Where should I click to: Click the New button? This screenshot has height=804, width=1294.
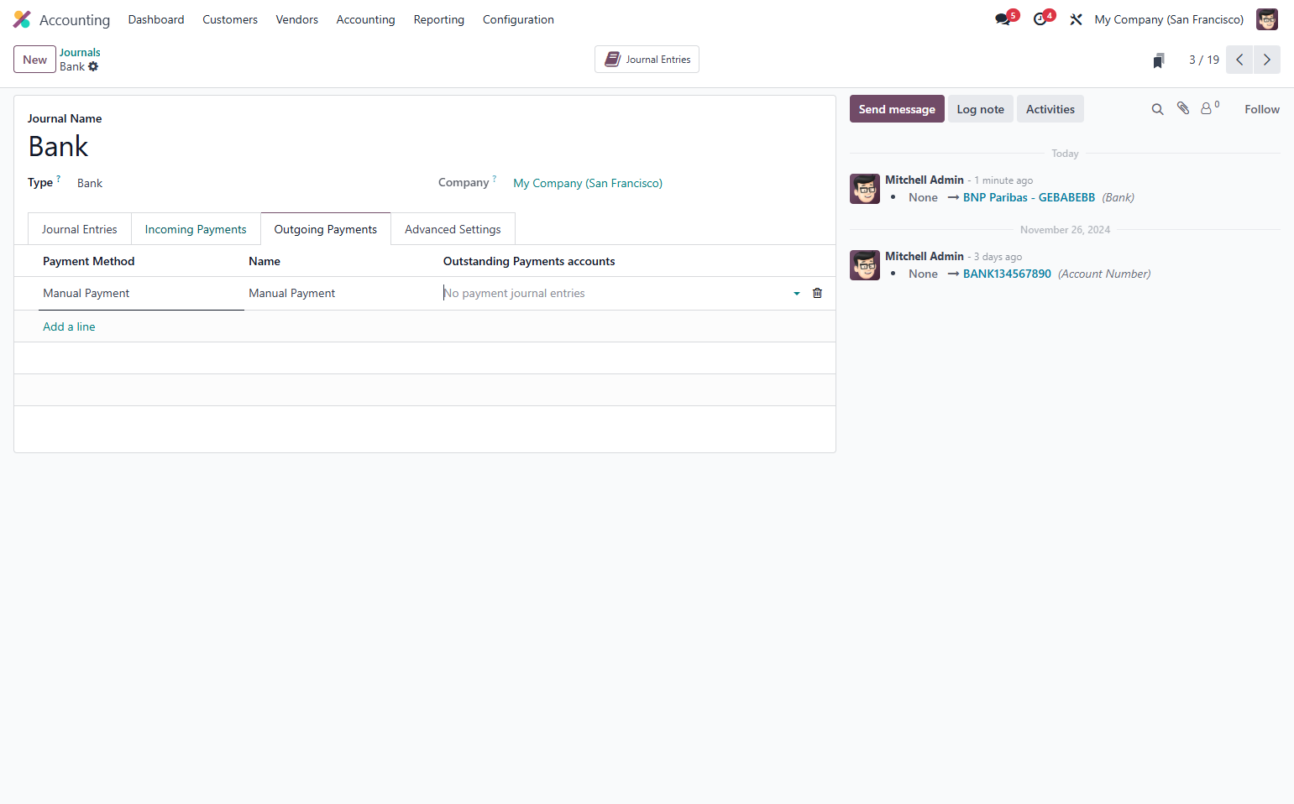point(34,60)
